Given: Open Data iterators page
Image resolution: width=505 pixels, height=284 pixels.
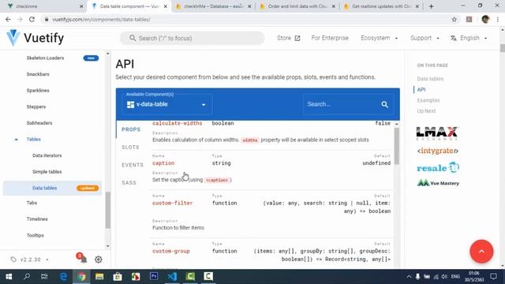Looking at the screenshot, I should (x=47, y=155).
